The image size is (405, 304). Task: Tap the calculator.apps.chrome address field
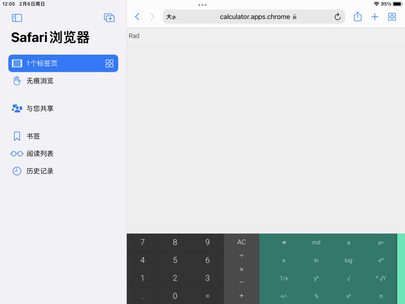pyautogui.click(x=254, y=17)
